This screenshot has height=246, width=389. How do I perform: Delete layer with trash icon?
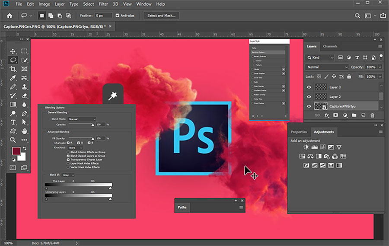click(372, 115)
